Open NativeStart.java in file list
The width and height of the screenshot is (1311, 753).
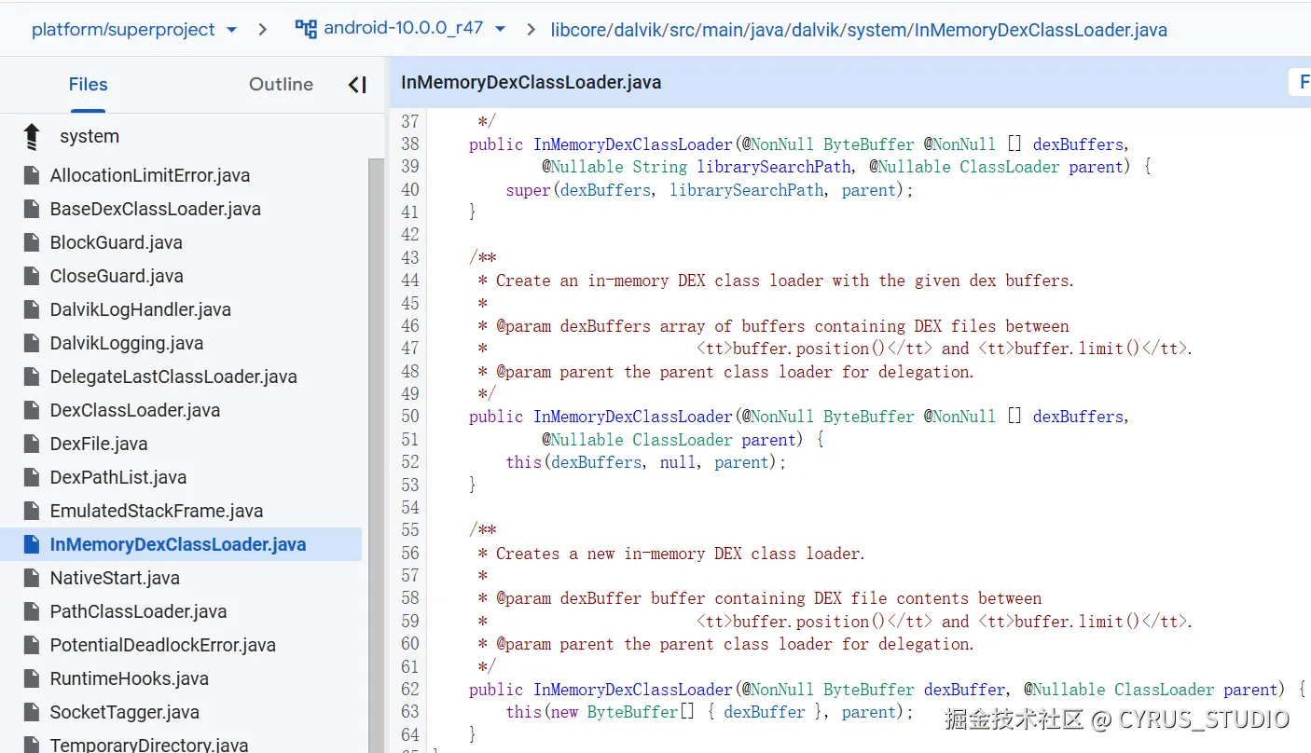coord(115,578)
